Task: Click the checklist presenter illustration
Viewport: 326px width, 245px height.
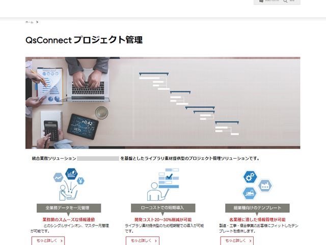Action: [163, 185]
